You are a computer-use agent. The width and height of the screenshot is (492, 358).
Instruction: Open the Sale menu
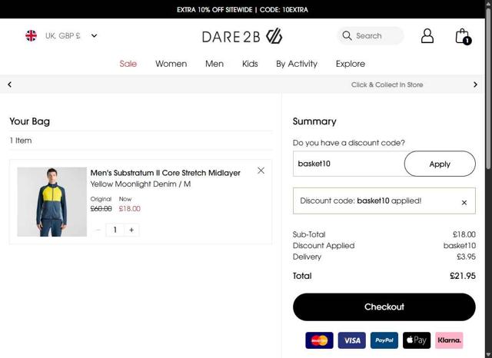coord(128,64)
